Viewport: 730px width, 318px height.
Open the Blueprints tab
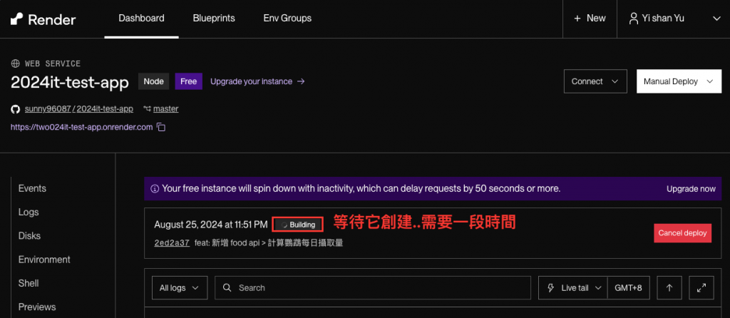[x=214, y=19]
